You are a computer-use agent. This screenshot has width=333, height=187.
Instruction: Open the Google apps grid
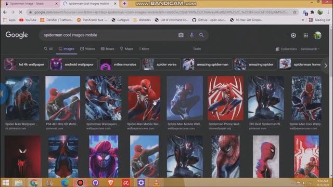[x=305, y=35]
